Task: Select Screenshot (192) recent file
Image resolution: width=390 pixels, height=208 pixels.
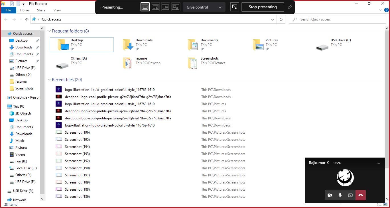Action: 77,161
